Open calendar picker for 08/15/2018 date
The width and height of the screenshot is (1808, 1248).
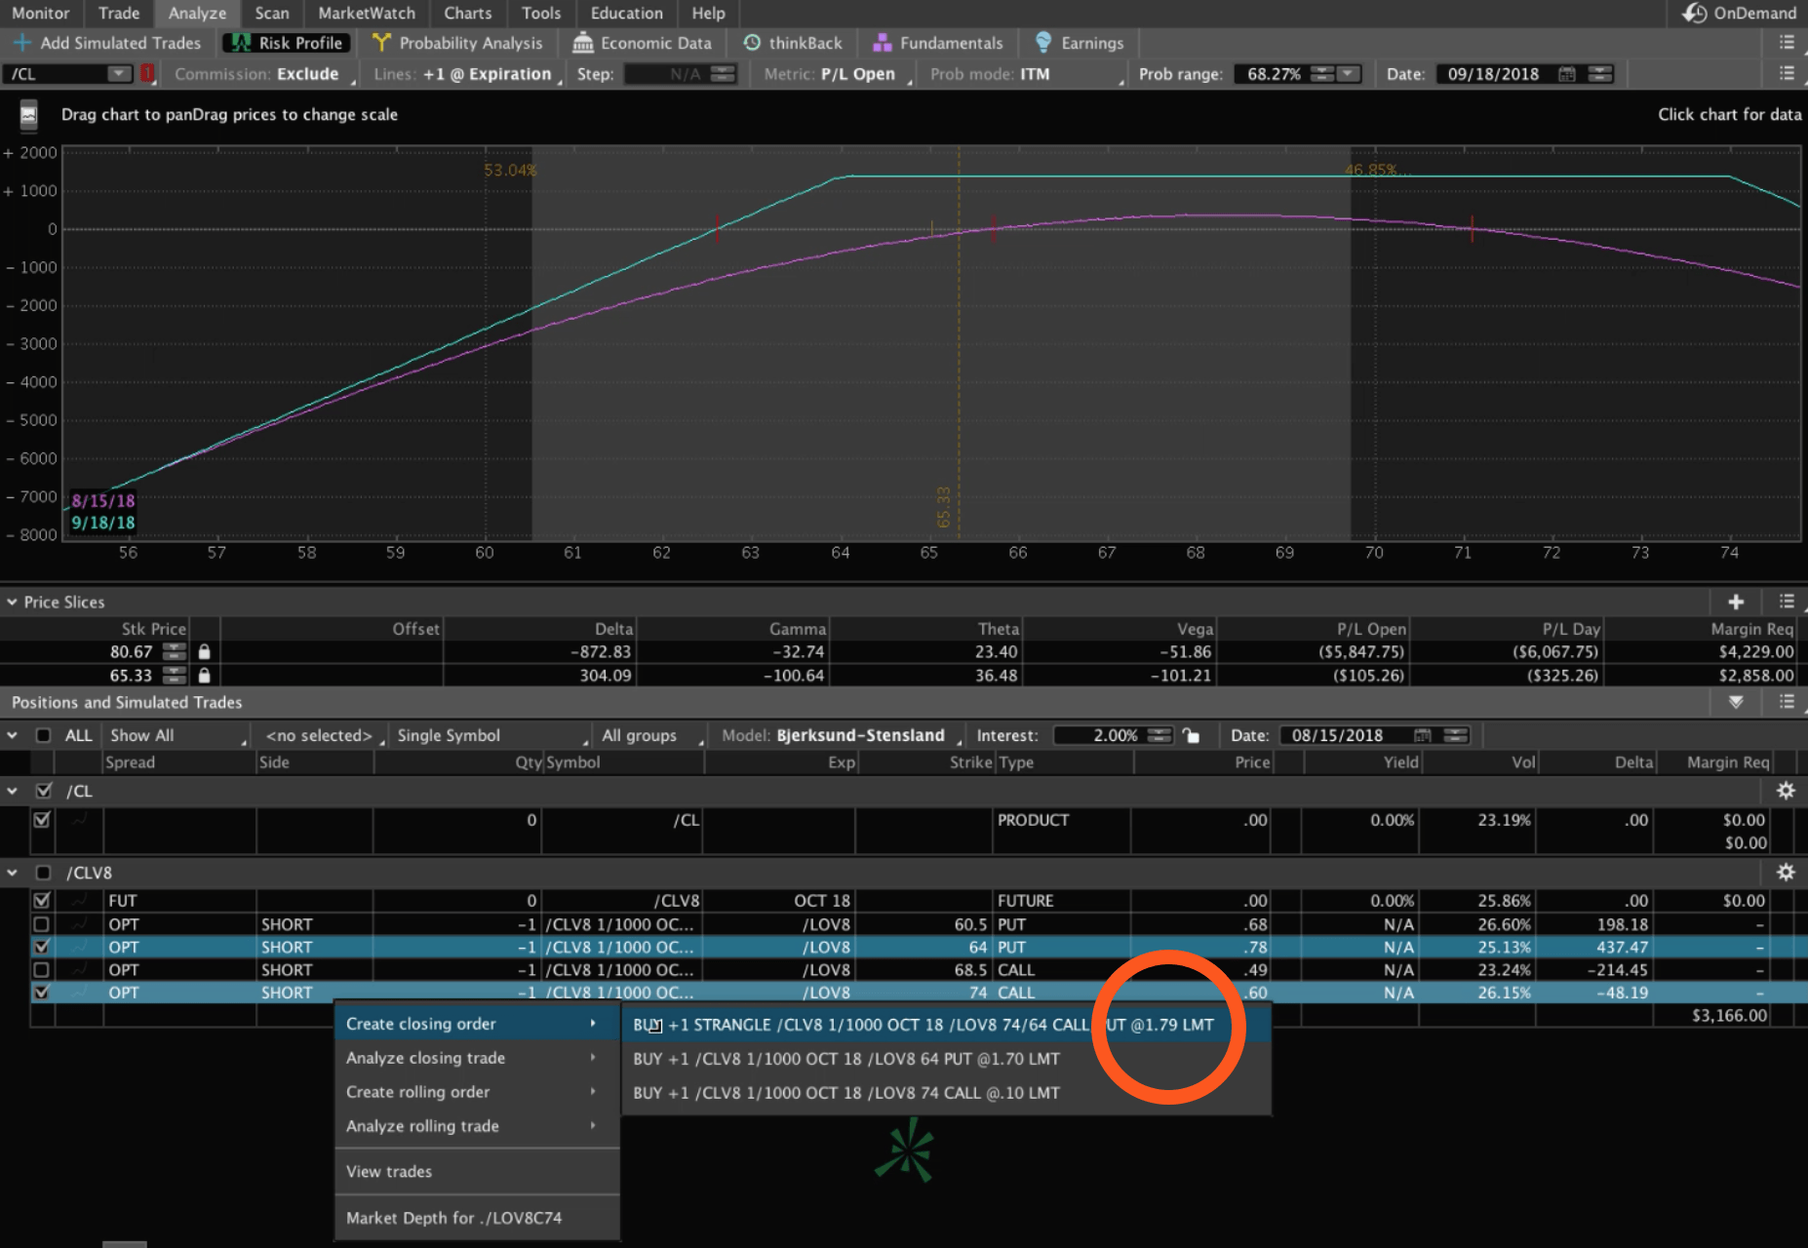point(1423,735)
